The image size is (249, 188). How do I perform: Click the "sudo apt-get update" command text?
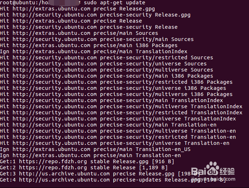114,3
